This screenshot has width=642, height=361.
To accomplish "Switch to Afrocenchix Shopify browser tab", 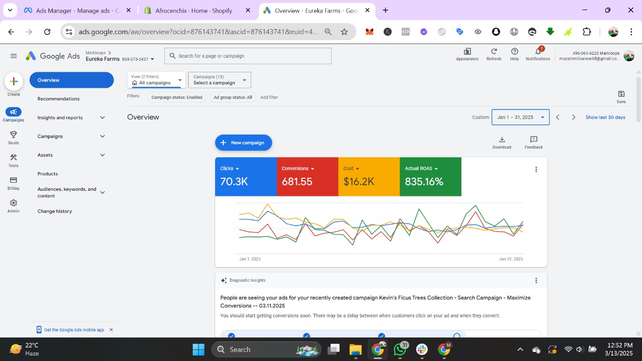I will 197,11.
